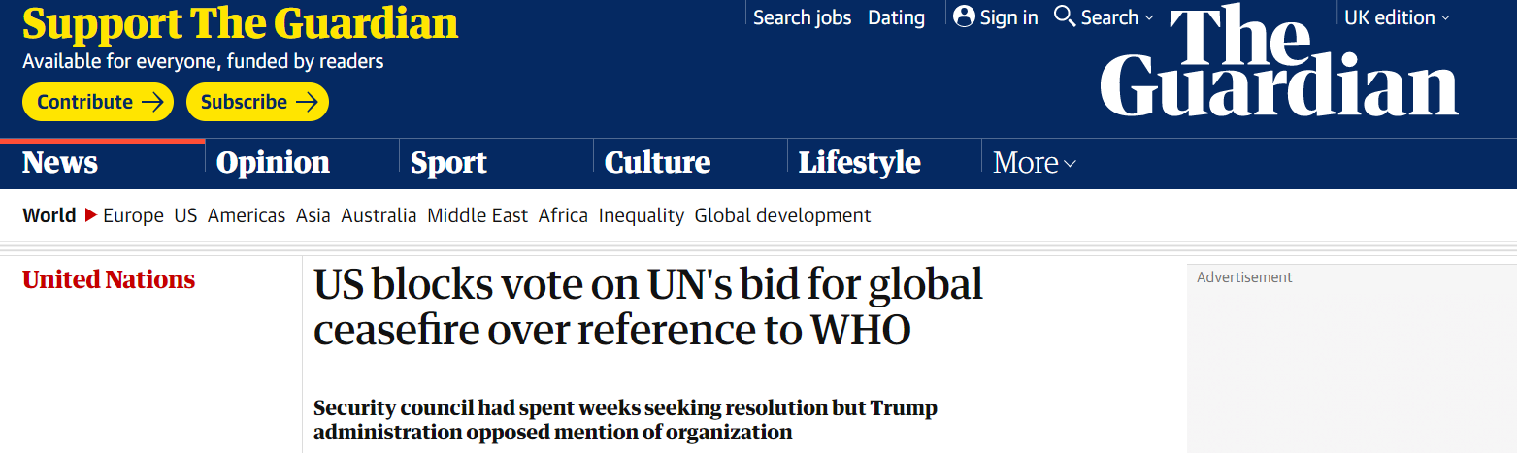Image resolution: width=1517 pixels, height=453 pixels.
Task: Open the Dating link
Action: click(x=896, y=17)
